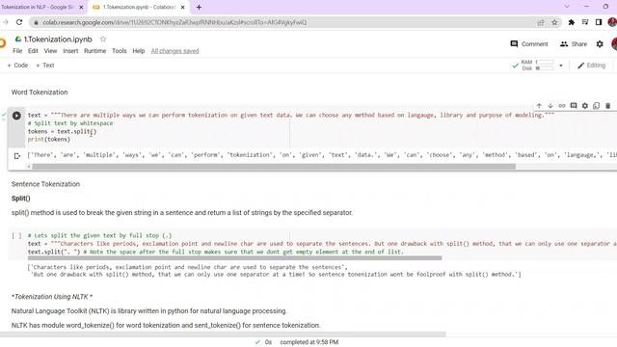Move selected cell up
The height and width of the screenshot is (347, 617).
click(x=539, y=106)
